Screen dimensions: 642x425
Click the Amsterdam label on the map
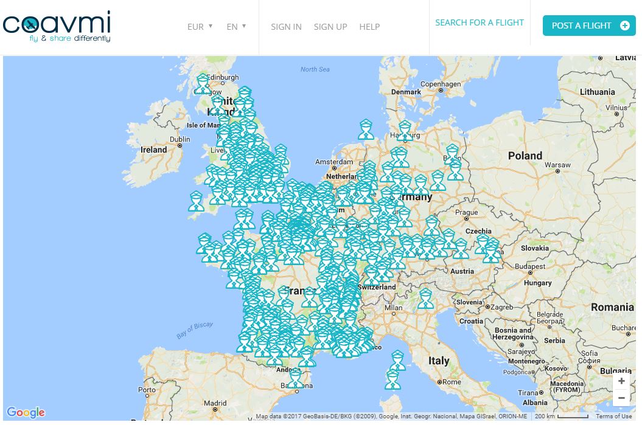pyautogui.click(x=333, y=162)
